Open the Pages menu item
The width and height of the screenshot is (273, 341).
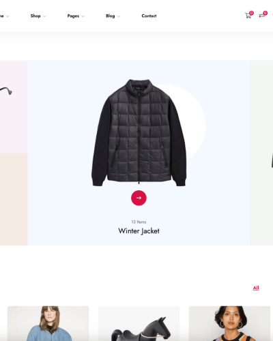coord(73,16)
